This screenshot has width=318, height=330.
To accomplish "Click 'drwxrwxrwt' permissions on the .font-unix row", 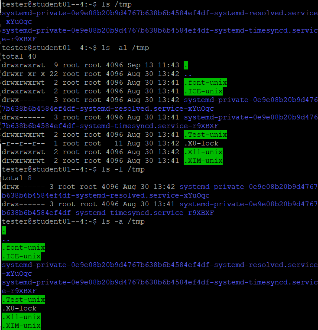I will tap(23, 82).
